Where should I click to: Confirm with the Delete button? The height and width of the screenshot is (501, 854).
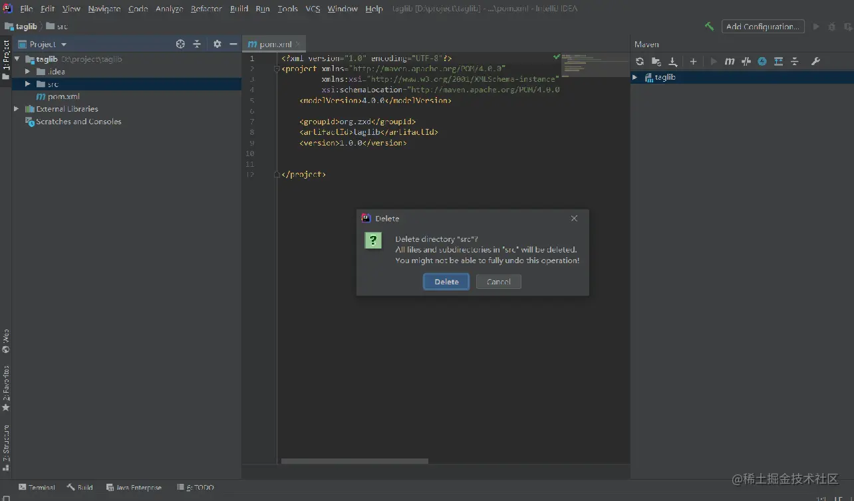click(x=446, y=282)
